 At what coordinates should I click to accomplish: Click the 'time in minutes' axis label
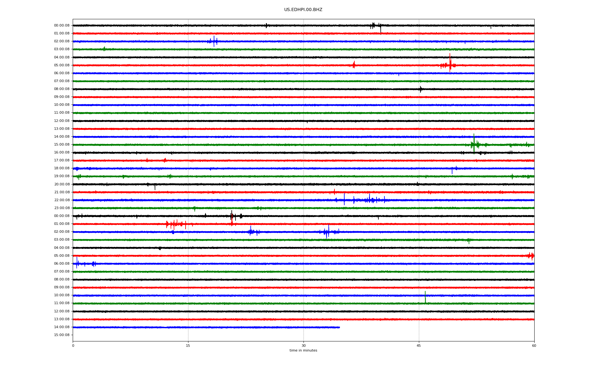click(303, 351)
